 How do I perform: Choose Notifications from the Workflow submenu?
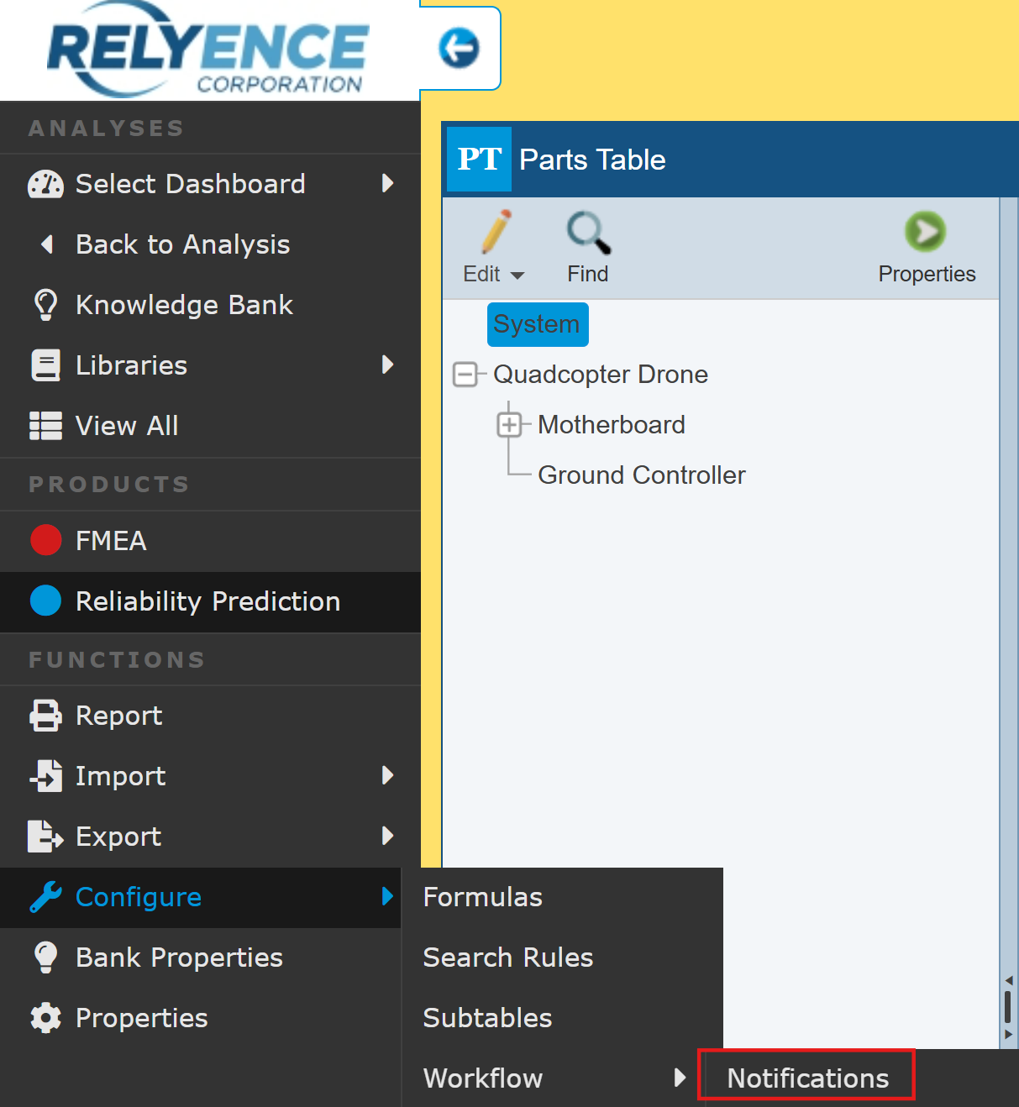point(806,1078)
